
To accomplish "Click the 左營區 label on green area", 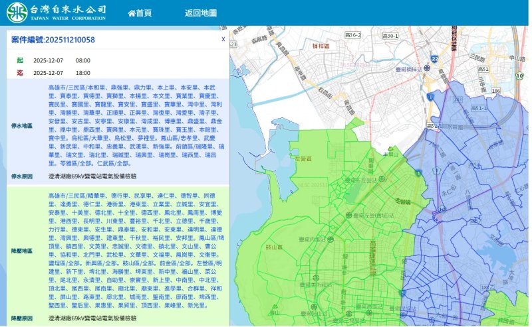I will 303,159.
